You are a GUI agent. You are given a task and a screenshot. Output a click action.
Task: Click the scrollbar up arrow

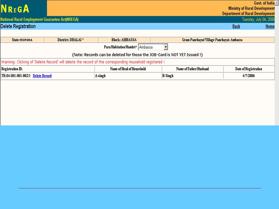tap(277, 2)
